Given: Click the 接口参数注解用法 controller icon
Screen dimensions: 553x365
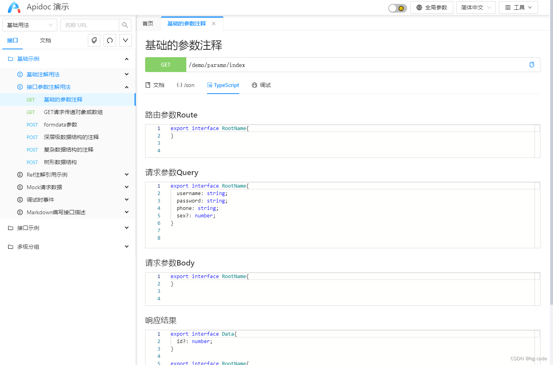Looking at the screenshot, I should [20, 87].
